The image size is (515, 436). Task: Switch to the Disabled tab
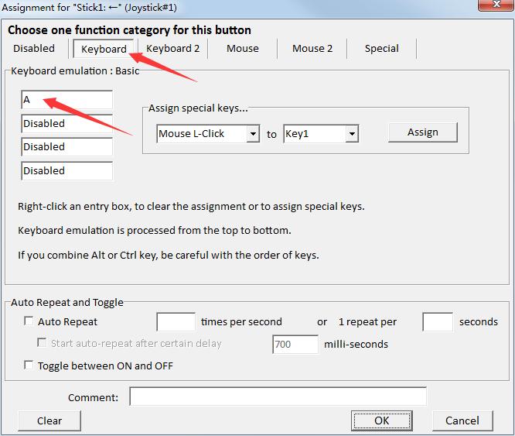pyautogui.click(x=34, y=48)
